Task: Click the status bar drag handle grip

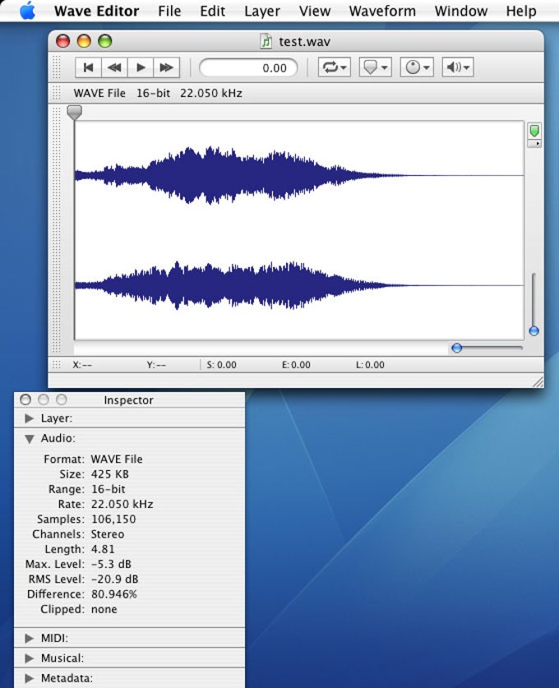Action: pos(57,365)
